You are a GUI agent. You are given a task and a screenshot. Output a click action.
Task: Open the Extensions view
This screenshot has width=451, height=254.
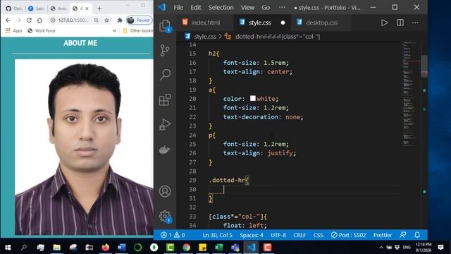[x=165, y=99]
